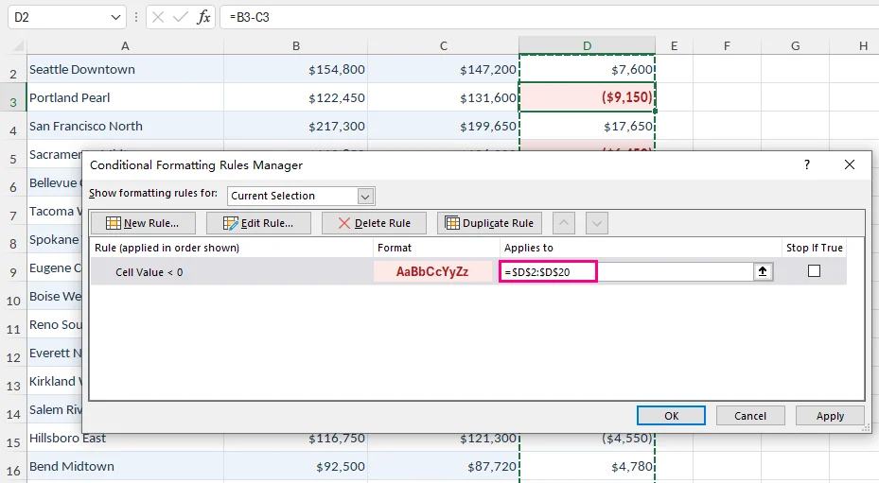
Task: Select column B header
Action: (x=296, y=46)
